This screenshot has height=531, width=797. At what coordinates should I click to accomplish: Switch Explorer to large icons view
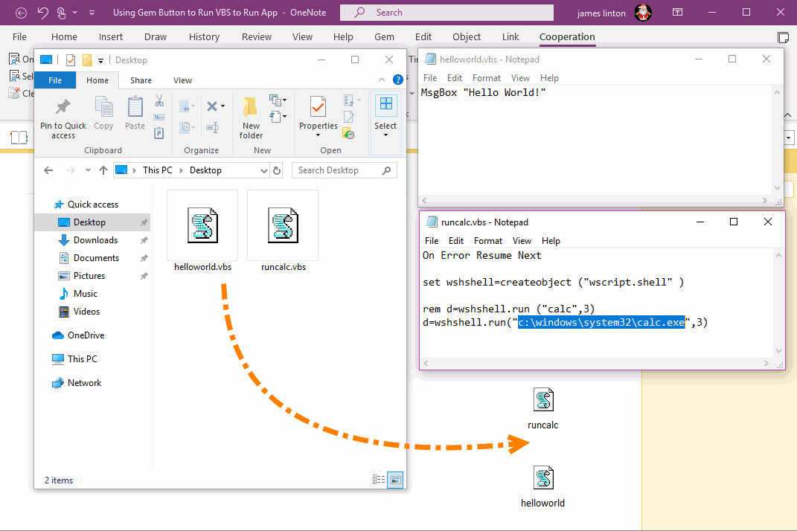coord(395,479)
